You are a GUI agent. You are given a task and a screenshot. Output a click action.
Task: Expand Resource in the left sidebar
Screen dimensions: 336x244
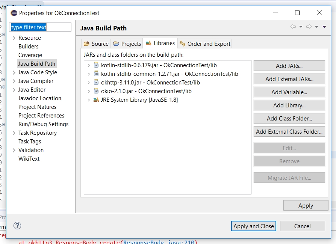point(14,38)
